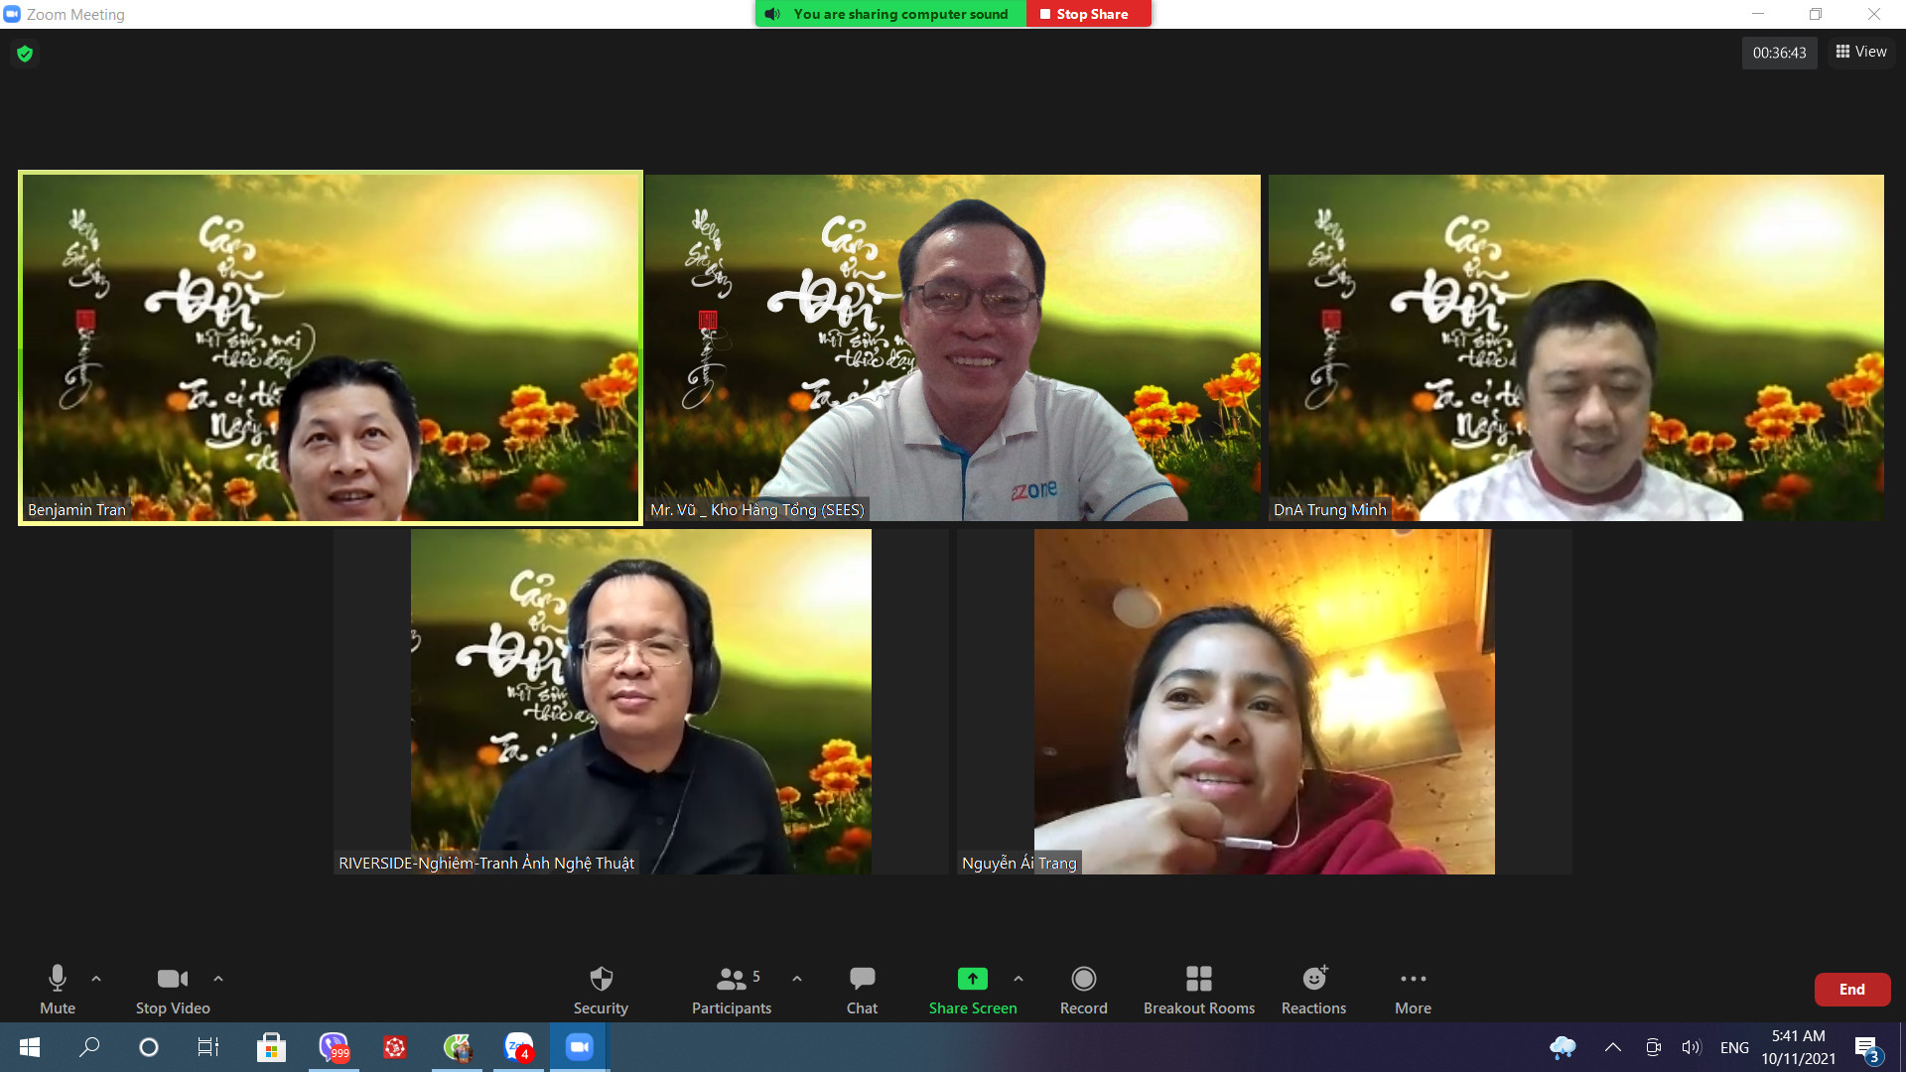Click the green Share Screen icon

coord(972,979)
